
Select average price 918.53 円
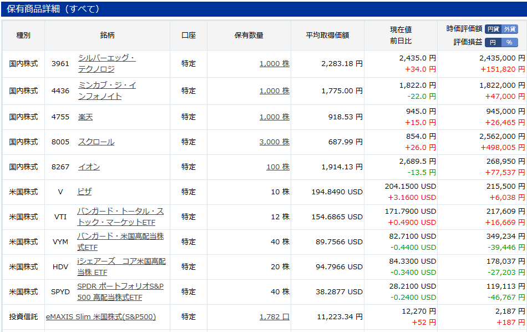point(346,117)
